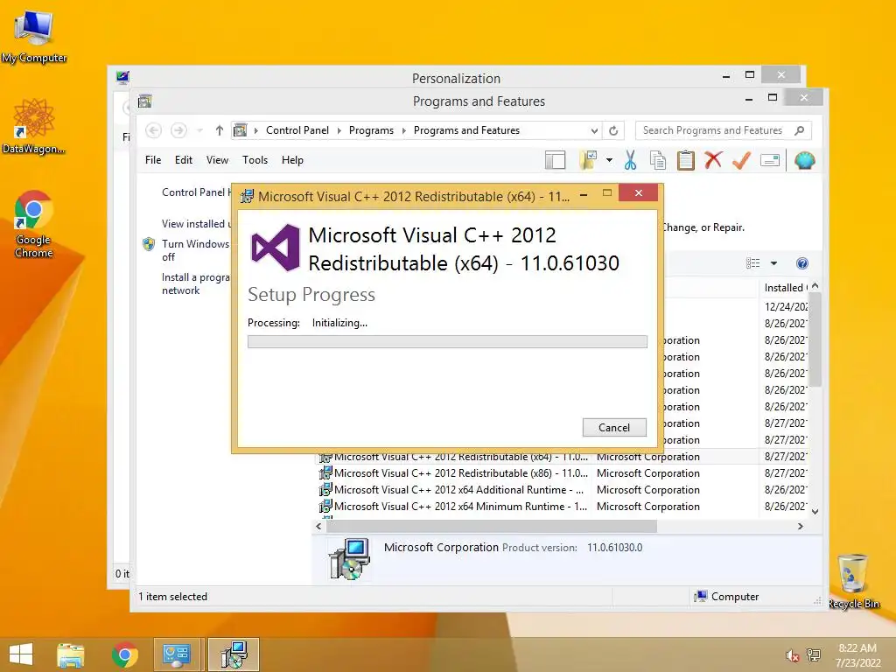896x672 pixels.
Task: Open the recent locations dropdown
Action: (199, 131)
